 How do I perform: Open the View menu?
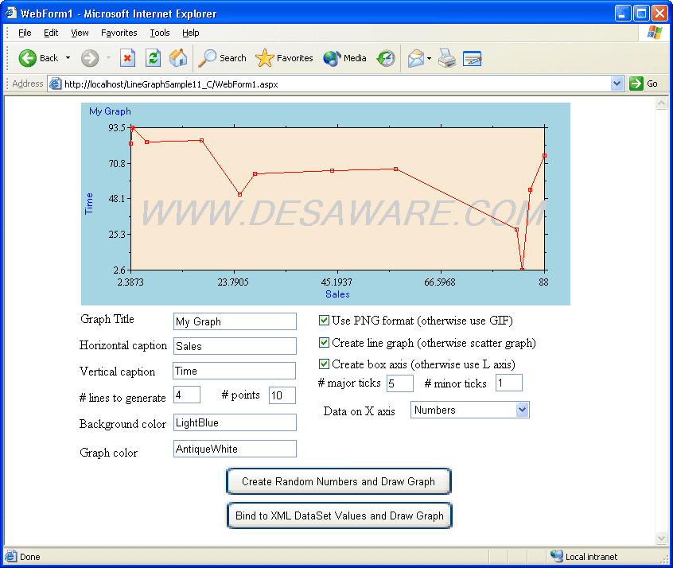click(x=80, y=33)
